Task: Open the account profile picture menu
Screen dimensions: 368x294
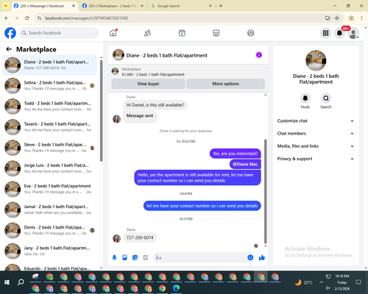Action: pyautogui.click(x=353, y=33)
